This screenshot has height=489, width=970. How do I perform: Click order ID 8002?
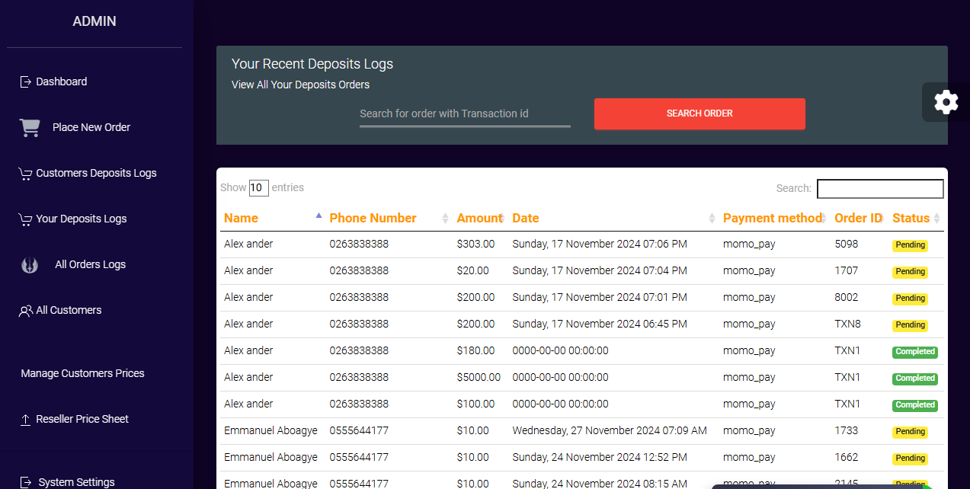coord(846,297)
